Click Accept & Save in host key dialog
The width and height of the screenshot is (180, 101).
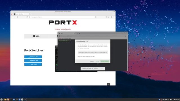[x=105, y=61]
